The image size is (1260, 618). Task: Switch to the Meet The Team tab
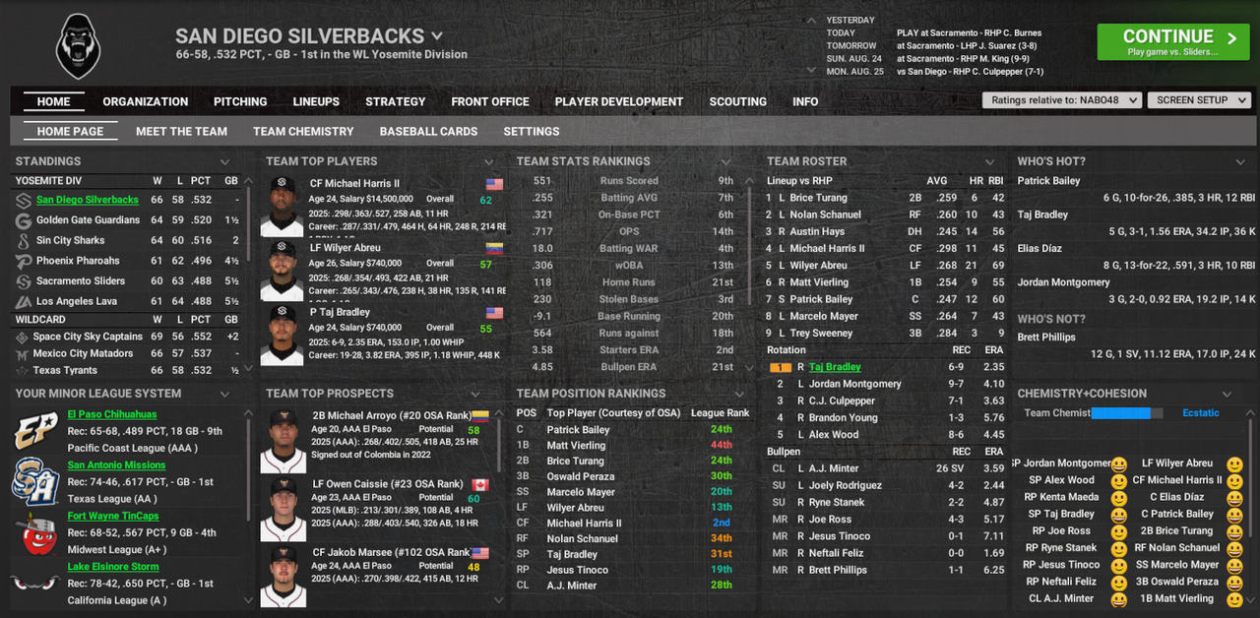181,131
